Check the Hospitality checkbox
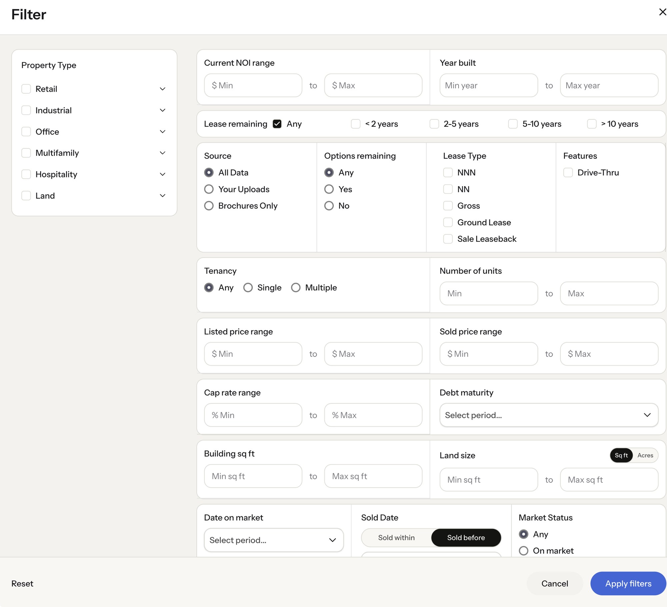 26,174
